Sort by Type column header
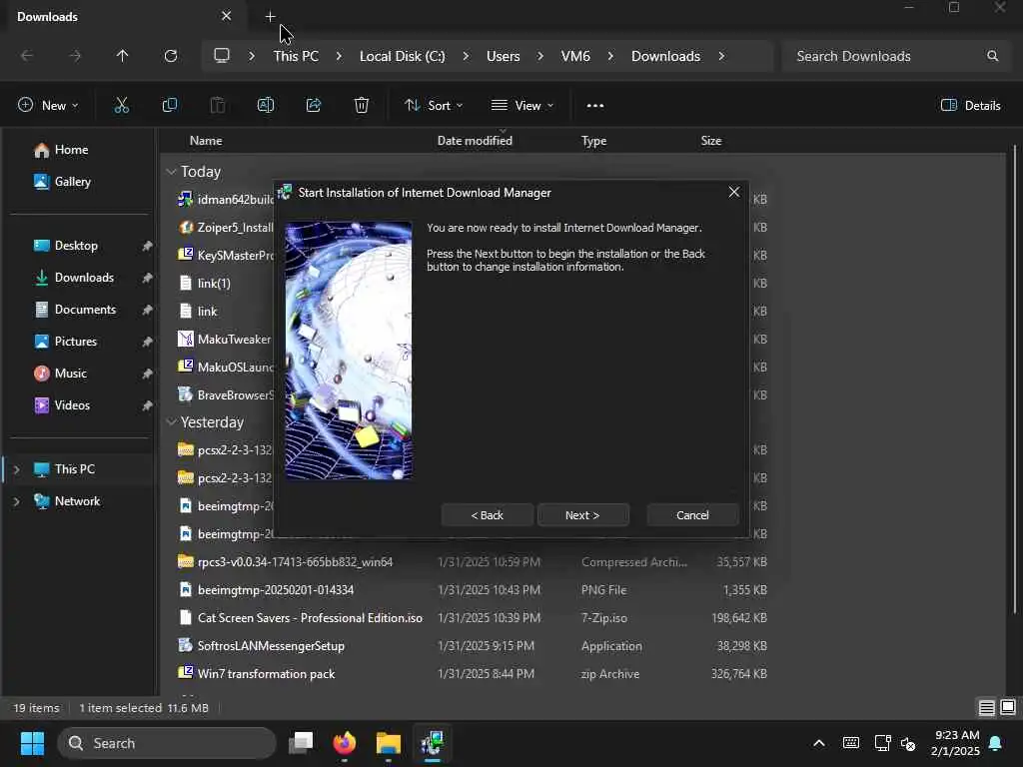Image resolution: width=1023 pixels, height=767 pixels. (593, 140)
